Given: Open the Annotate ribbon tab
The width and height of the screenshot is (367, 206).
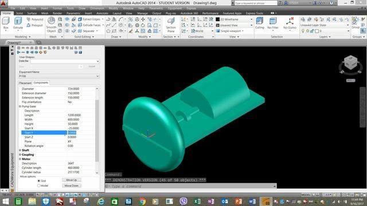Looking at the screenshot, I should (102, 13).
